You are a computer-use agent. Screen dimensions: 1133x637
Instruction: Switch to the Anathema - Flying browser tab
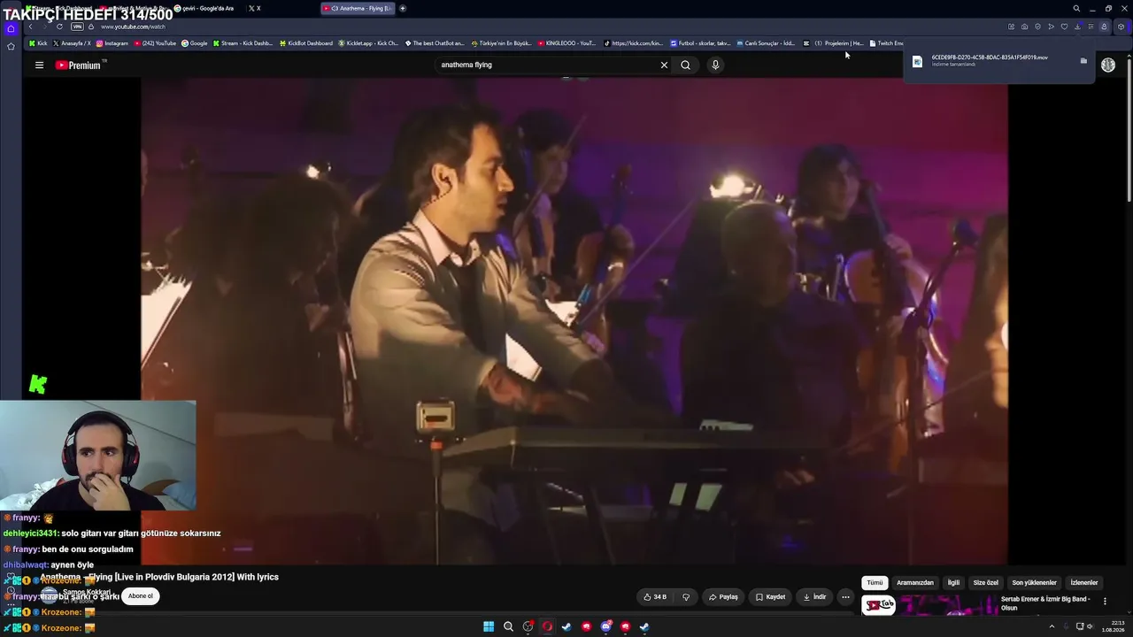click(x=358, y=8)
